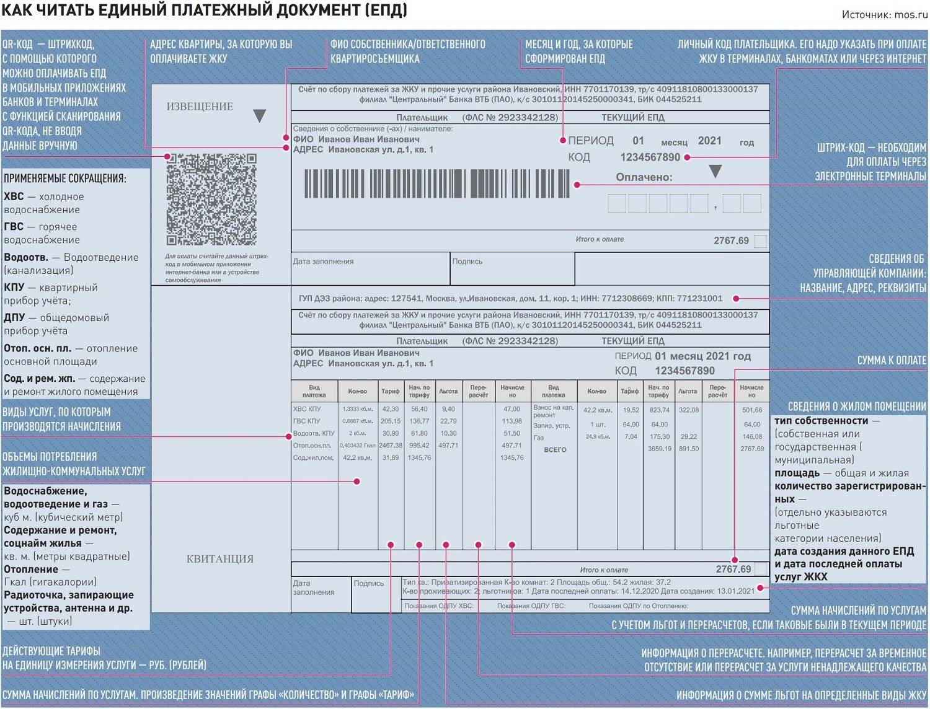The width and height of the screenshot is (930, 709).
Task: Click the QR-КОД — ШТРИХКОД explanation
Action: [64, 95]
